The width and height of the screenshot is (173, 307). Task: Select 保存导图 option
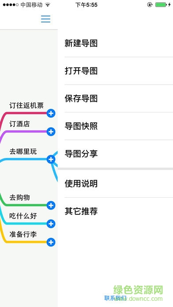click(115, 98)
